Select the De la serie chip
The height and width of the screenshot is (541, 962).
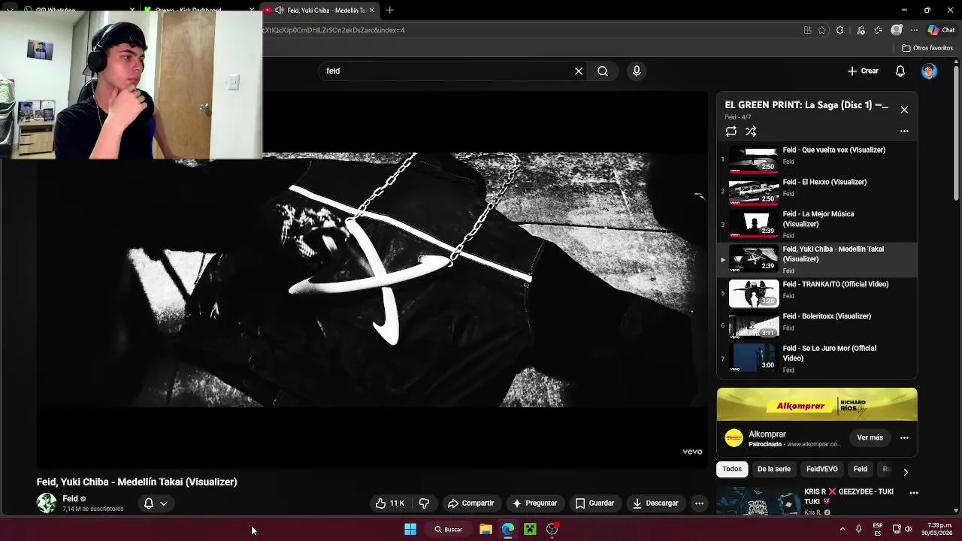(x=773, y=469)
